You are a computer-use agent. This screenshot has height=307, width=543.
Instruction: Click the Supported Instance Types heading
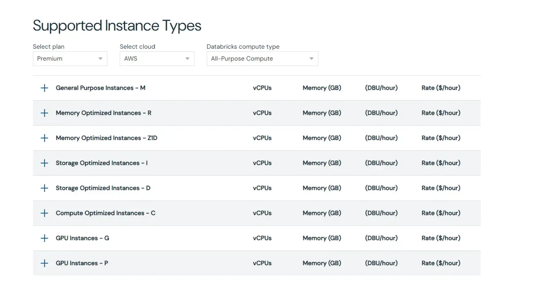pos(117,26)
